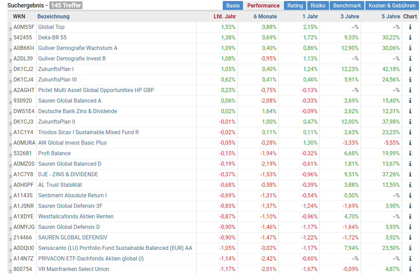This screenshot has width=420, height=274.
Task: Open chart info icon for Deka-BR 55
Action: [x=410, y=38]
